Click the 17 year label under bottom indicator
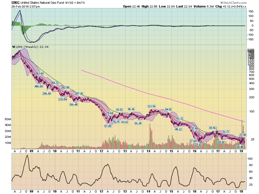Viewport: 259px width, 194px height. click(218, 191)
